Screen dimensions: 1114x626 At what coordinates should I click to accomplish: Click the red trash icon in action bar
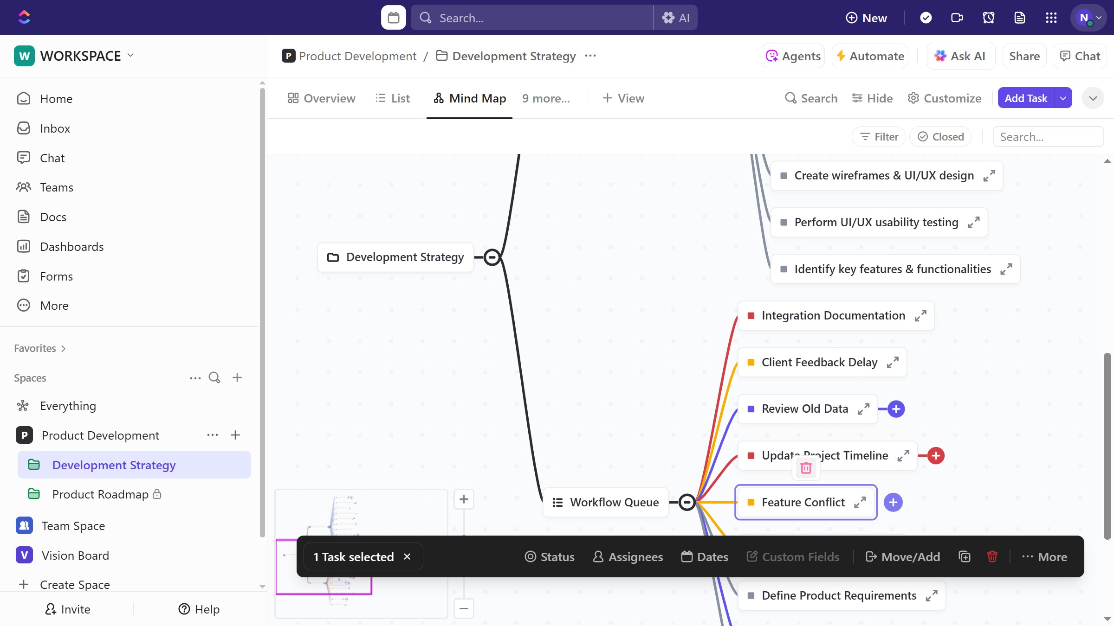click(x=992, y=556)
